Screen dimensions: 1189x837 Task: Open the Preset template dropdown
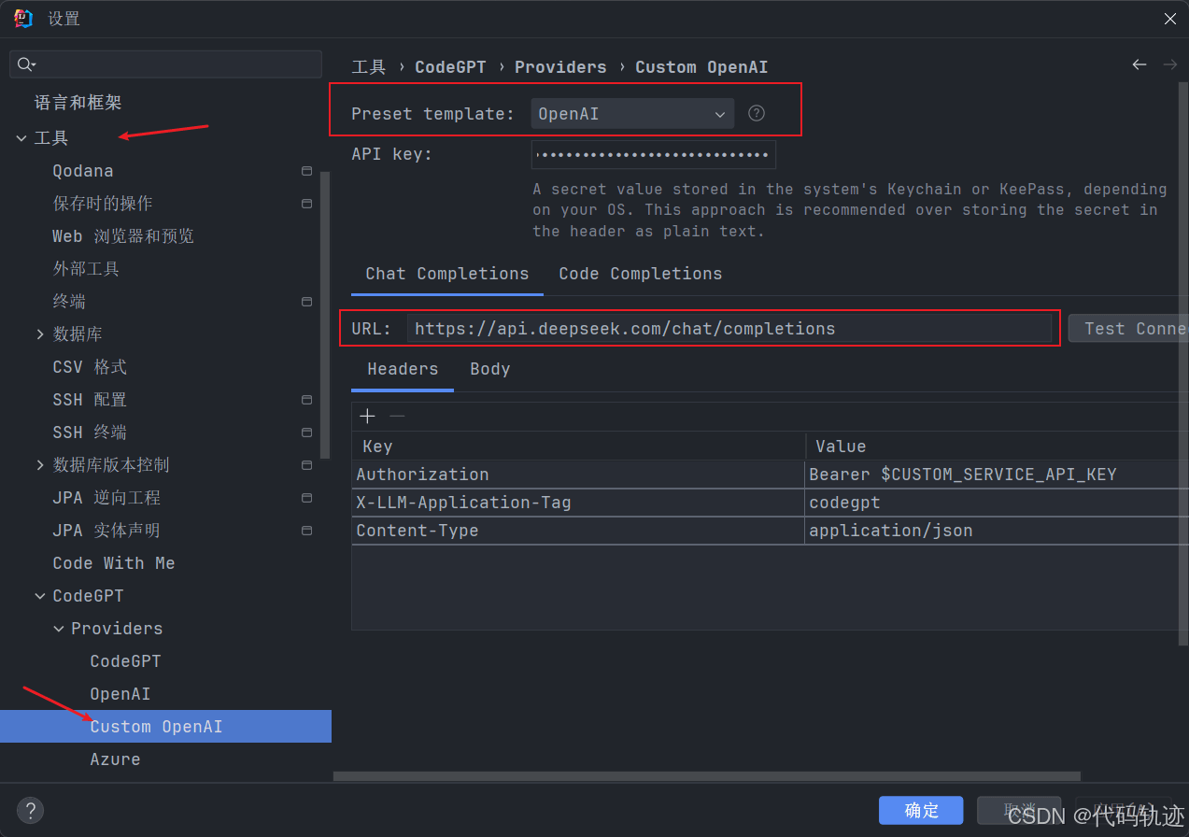click(x=632, y=114)
